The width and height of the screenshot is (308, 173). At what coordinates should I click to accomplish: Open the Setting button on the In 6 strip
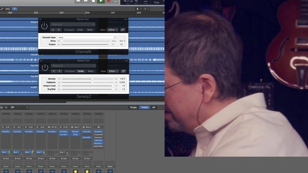tap(6, 114)
